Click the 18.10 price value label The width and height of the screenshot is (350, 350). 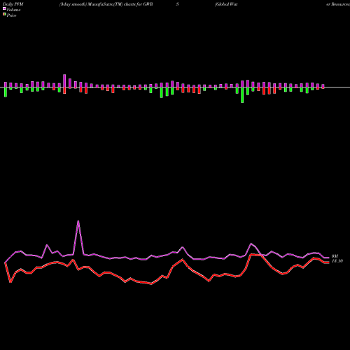coord(337,261)
